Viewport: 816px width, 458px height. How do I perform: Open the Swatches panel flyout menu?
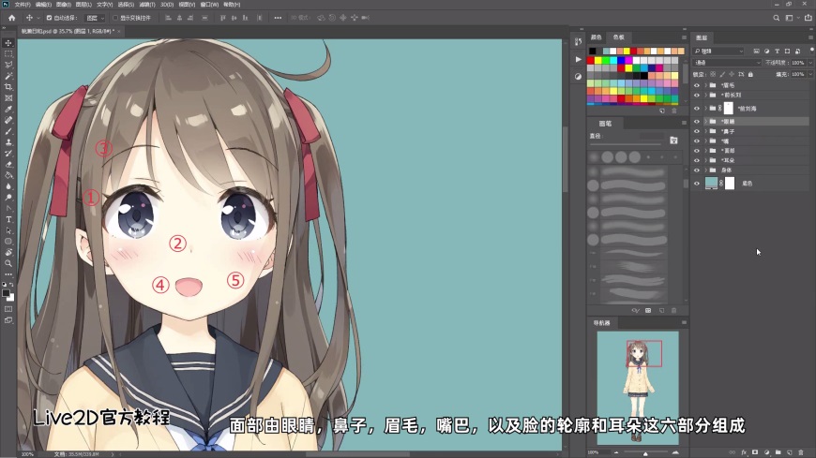684,37
